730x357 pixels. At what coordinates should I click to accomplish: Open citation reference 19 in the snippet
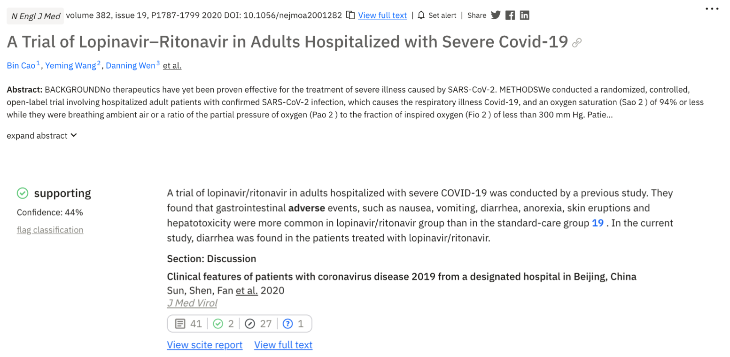(x=597, y=223)
